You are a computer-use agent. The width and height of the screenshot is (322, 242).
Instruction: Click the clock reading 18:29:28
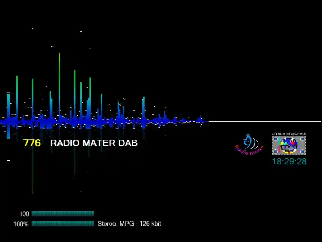(x=289, y=162)
